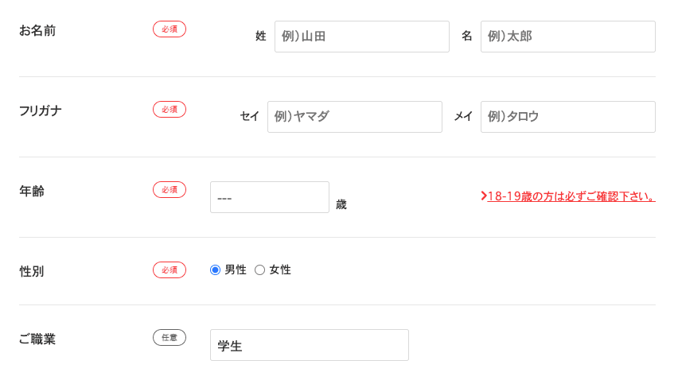Click the 必須 badge beside 年齢
Image resolution: width=678 pixels, height=380 pixels.
coord(169,190)
